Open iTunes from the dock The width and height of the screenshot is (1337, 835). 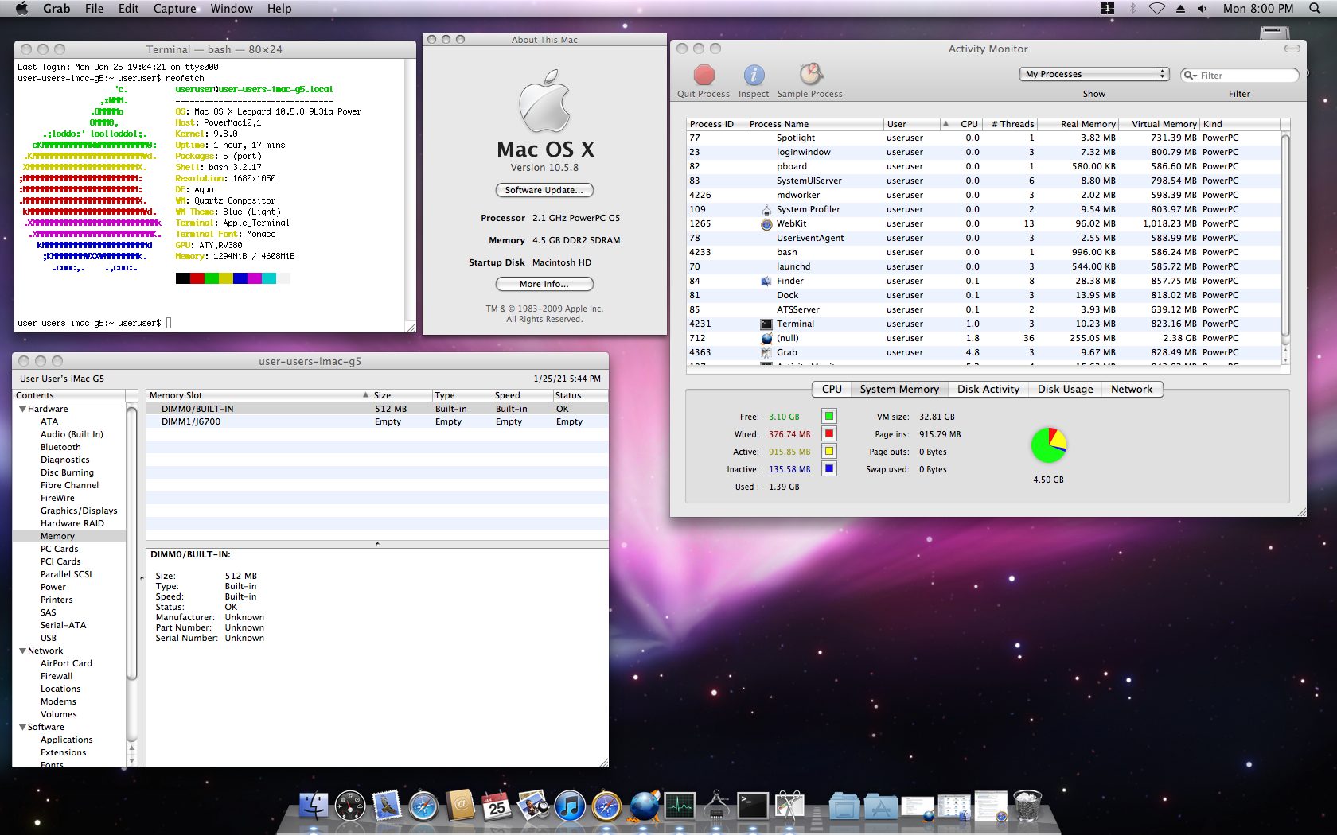pos(570,806)
